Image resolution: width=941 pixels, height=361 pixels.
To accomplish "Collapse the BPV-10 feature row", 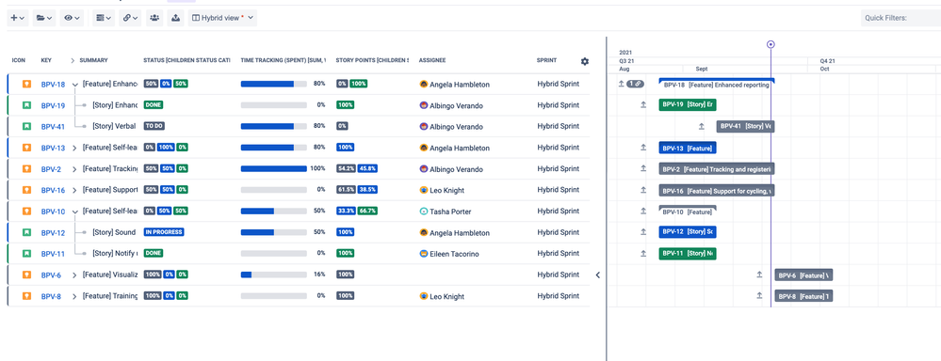I will pyautogui.click(x=75, y=212).
